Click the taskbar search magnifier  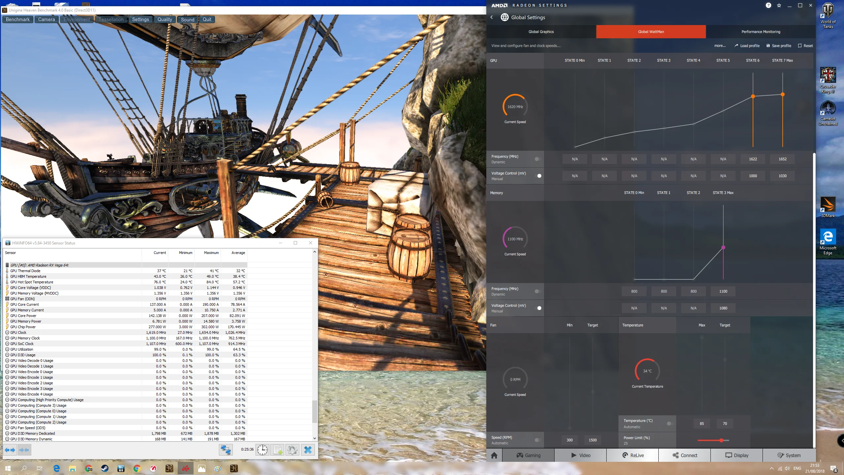pos(24,468)
